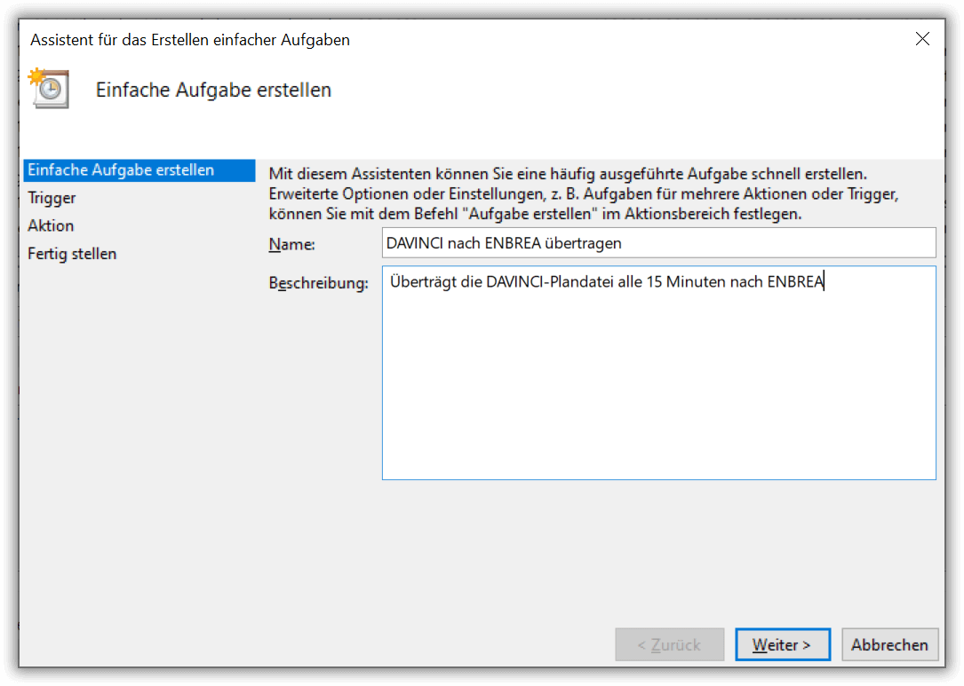Close the wizard dialog window

921,39
